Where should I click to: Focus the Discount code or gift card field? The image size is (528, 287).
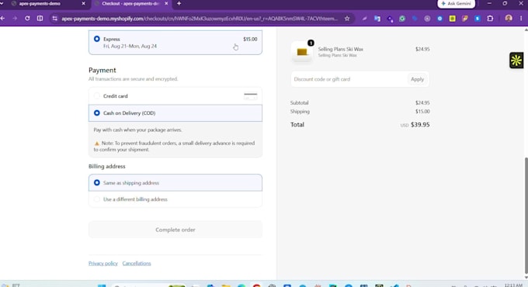click(x=349, y=79)
